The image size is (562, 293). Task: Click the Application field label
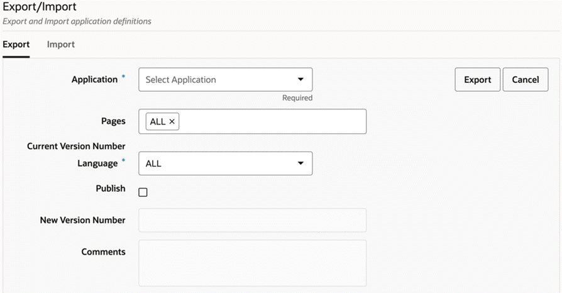94,79
